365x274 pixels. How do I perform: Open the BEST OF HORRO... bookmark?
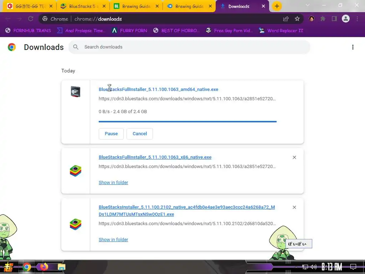(x=176, y=31)
